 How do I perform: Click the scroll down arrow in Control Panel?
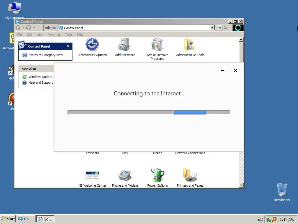[241, 185]
